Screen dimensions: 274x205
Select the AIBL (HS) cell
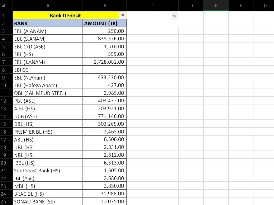click(48, 109)
